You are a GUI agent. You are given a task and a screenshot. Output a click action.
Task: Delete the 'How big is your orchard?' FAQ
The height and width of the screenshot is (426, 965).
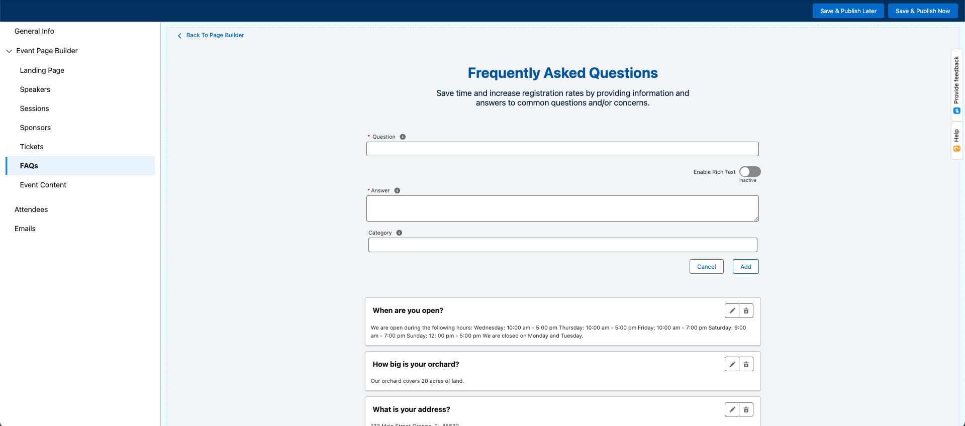tap(746, 364)
